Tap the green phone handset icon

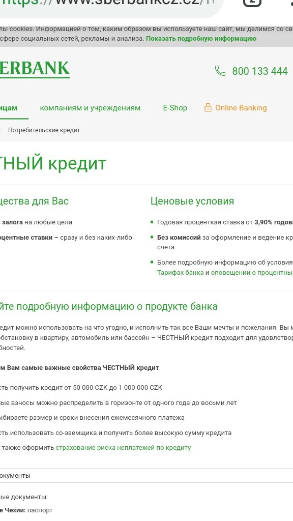(220, 71)
